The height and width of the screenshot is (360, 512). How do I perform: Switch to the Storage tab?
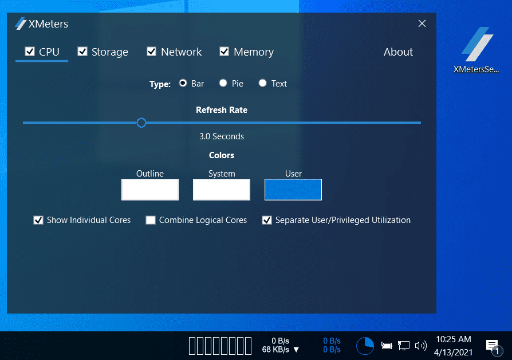pos(110,52)
